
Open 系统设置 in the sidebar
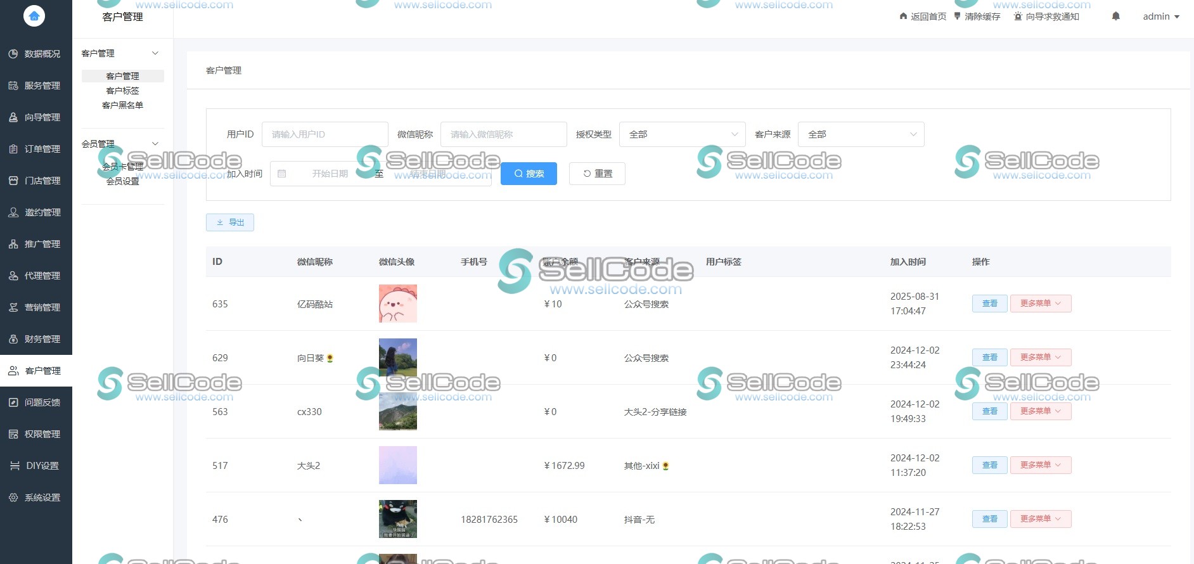point(36,497)
